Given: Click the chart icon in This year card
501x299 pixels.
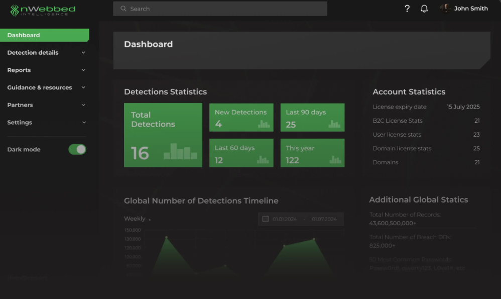Looking at the screenshot, I should [335, 159].
